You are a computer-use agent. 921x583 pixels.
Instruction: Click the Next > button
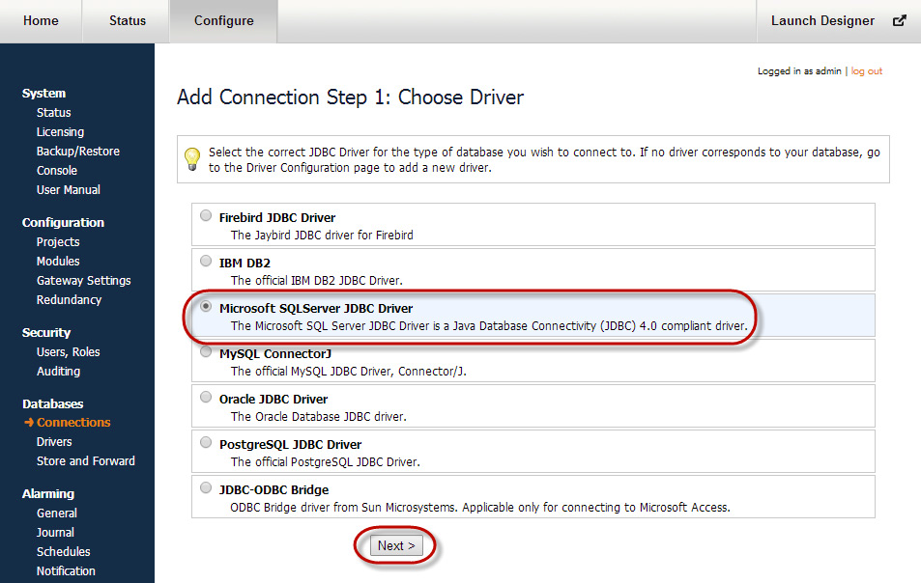[x=396, y=545]
